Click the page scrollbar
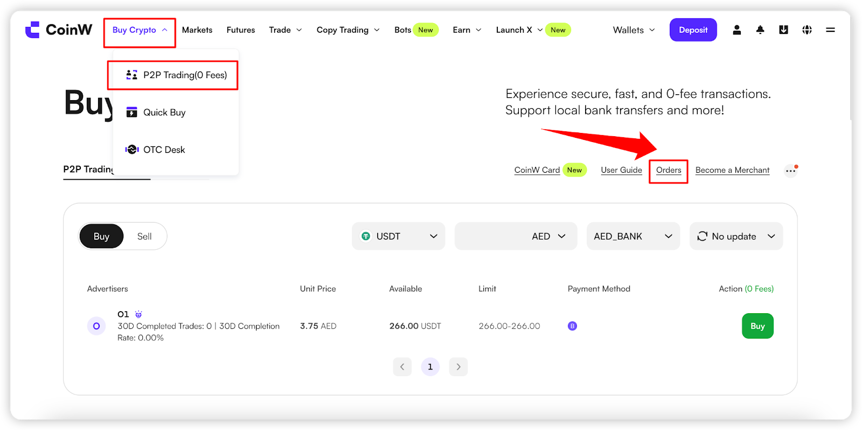 click(x=850, y=65)
